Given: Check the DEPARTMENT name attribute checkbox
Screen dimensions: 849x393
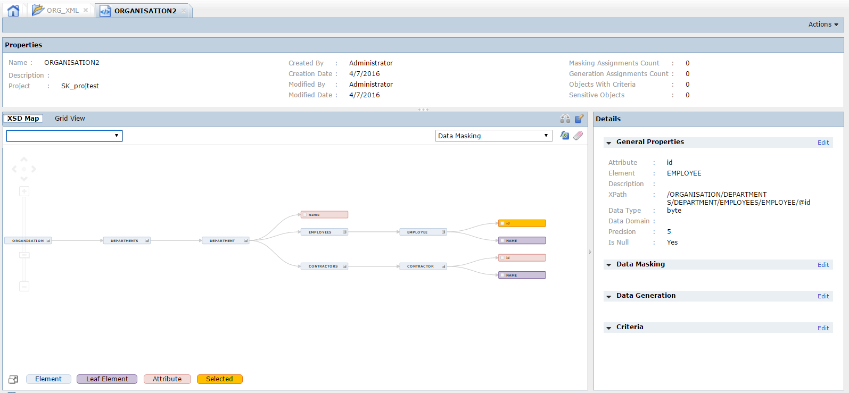Looking at the screenshot, I should [305, 215].
